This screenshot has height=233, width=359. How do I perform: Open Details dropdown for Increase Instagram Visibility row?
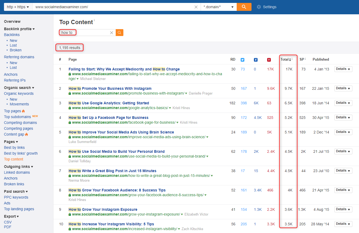pos(343,224)
